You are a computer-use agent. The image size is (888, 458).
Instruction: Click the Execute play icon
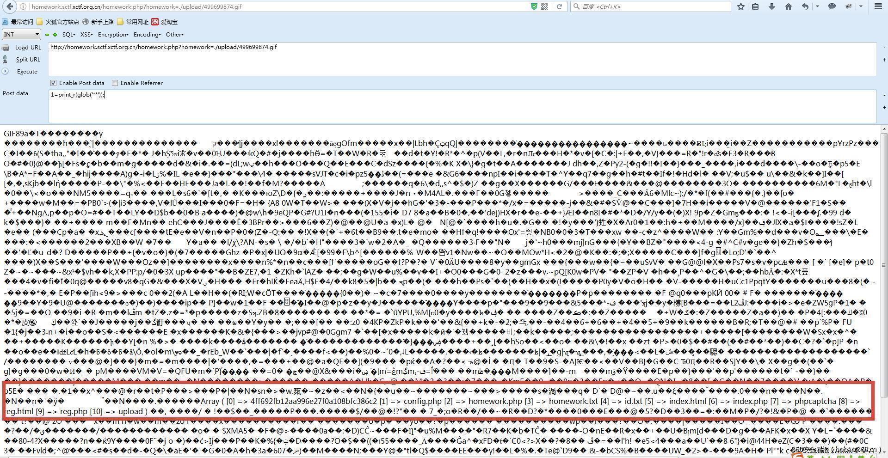pyautogui.click(x=5, y=71)
